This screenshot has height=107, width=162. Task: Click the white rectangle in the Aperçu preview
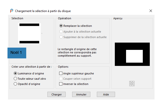tap(134, 56)
